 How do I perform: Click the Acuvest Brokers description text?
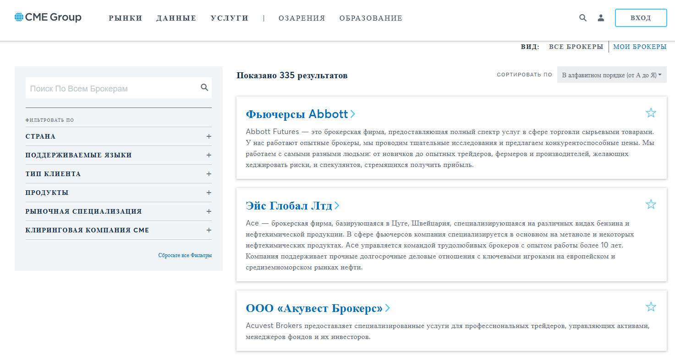pos(448,332)
